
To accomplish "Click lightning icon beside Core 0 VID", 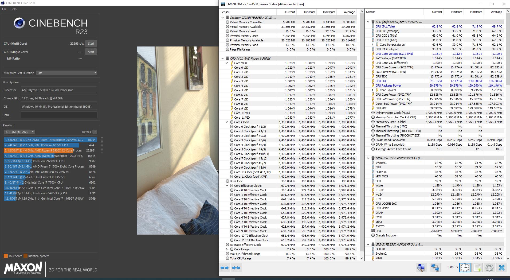I will click(232, 68).
